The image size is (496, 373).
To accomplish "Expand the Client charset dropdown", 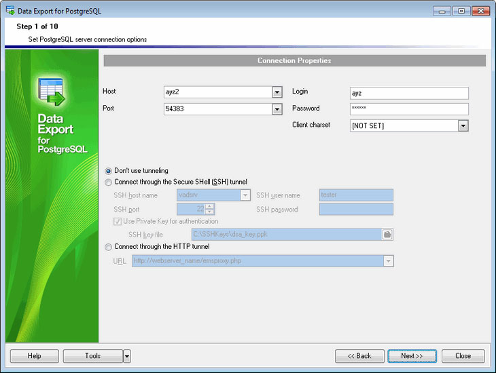I will 463,125.
